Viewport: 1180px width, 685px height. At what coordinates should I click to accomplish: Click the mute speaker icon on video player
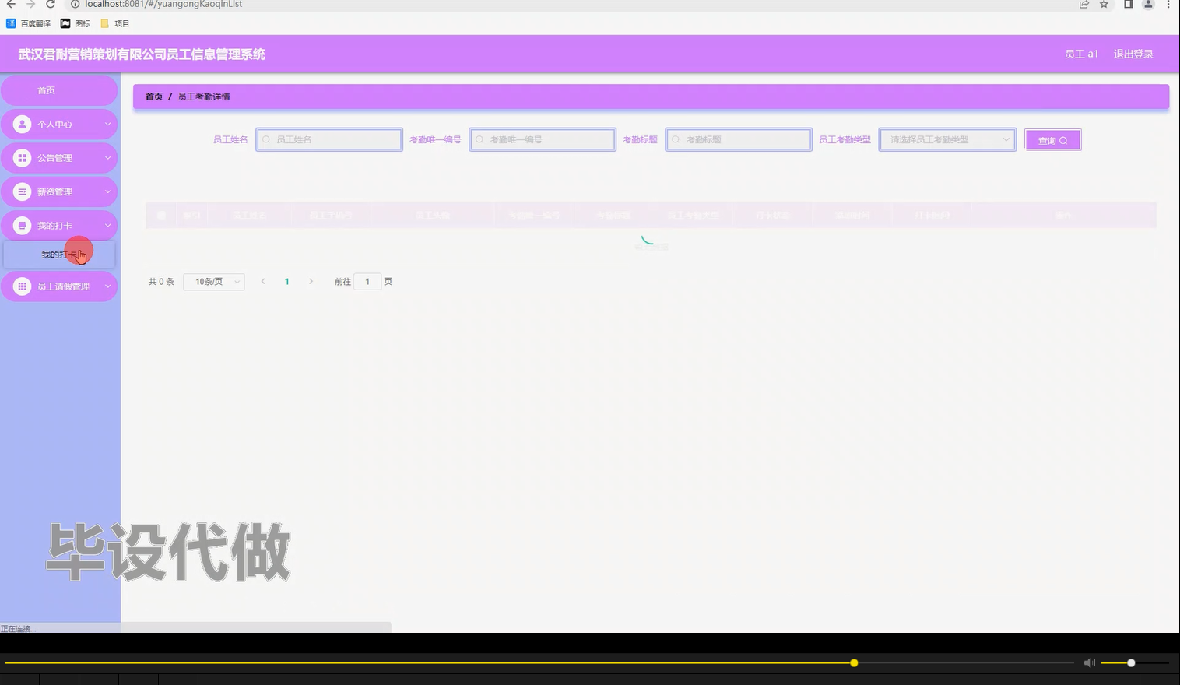(x=1089, y=662)
